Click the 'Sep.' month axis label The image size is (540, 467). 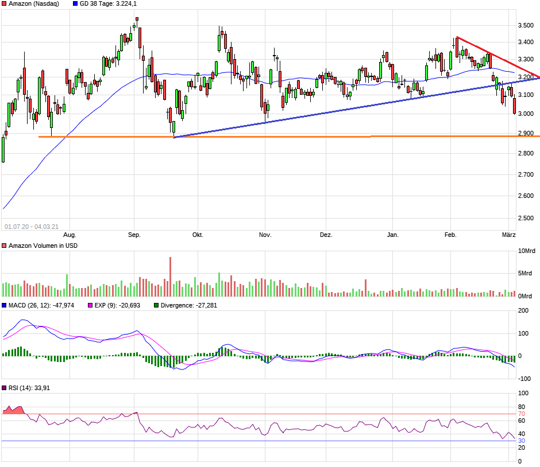[x=134, y=235]
